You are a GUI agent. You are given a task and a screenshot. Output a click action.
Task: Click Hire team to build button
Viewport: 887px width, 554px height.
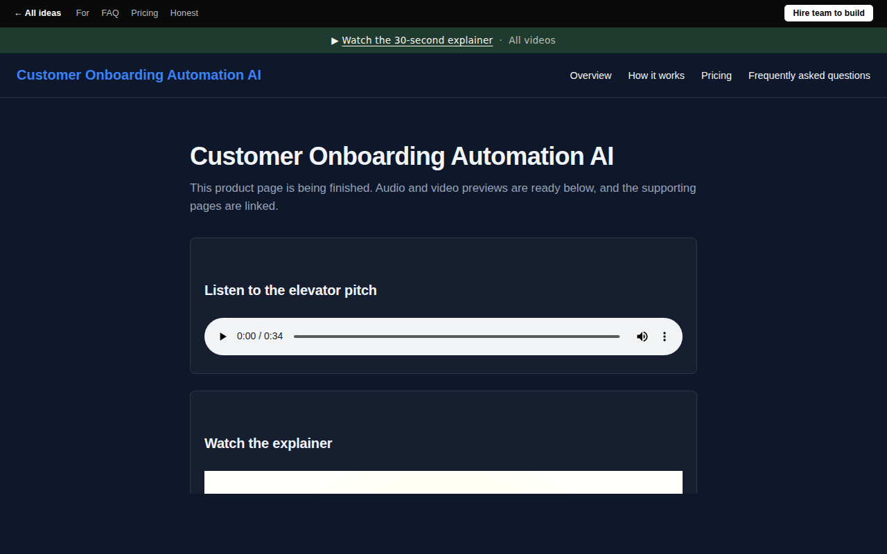(829, 13)
